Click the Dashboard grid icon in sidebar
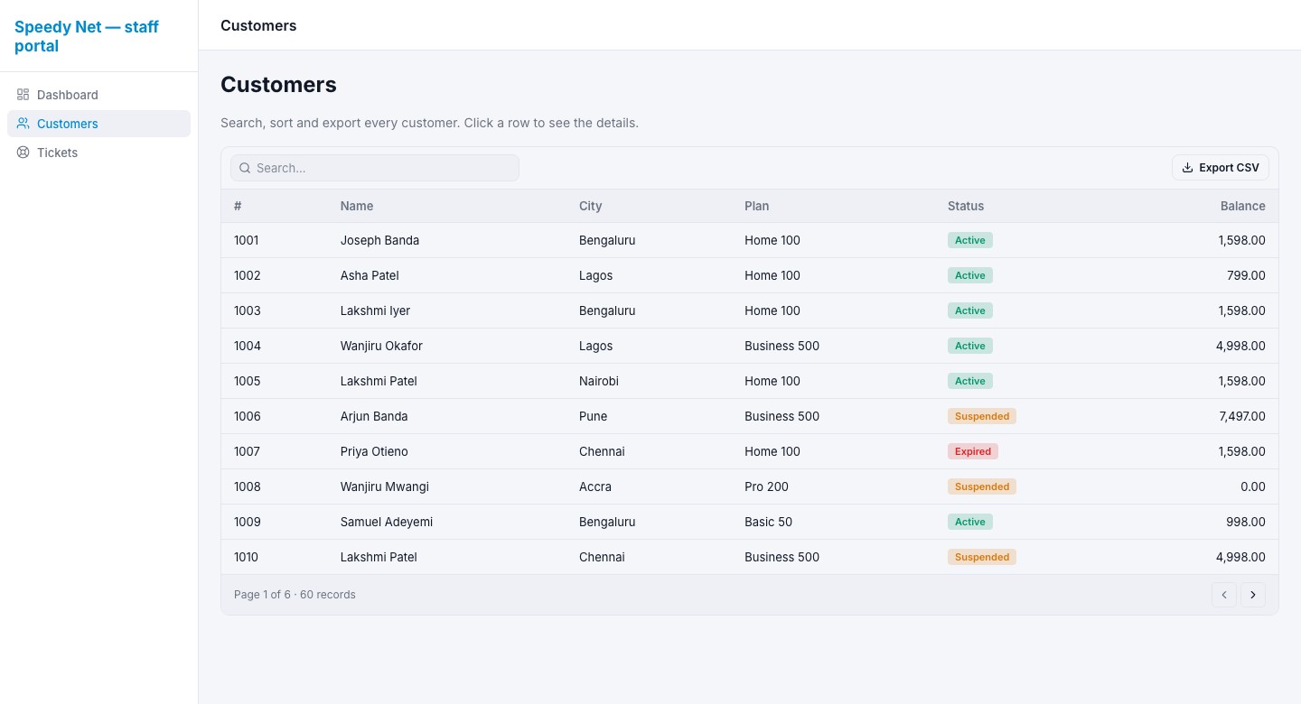The image size is (1301, 704). pos(23,95)
